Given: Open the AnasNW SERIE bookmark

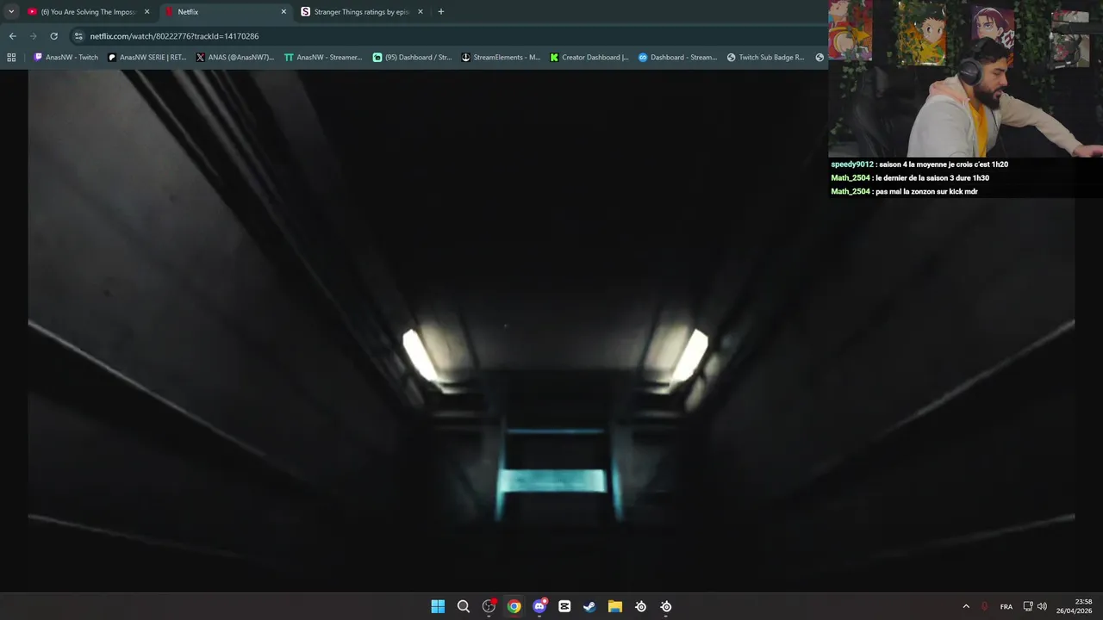Looking at the screenshot, I should point(146,58).
